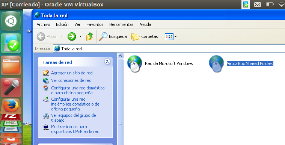Open the Atrás history dropdown arrow
285x145 pixels.
[x=62, y=36]
